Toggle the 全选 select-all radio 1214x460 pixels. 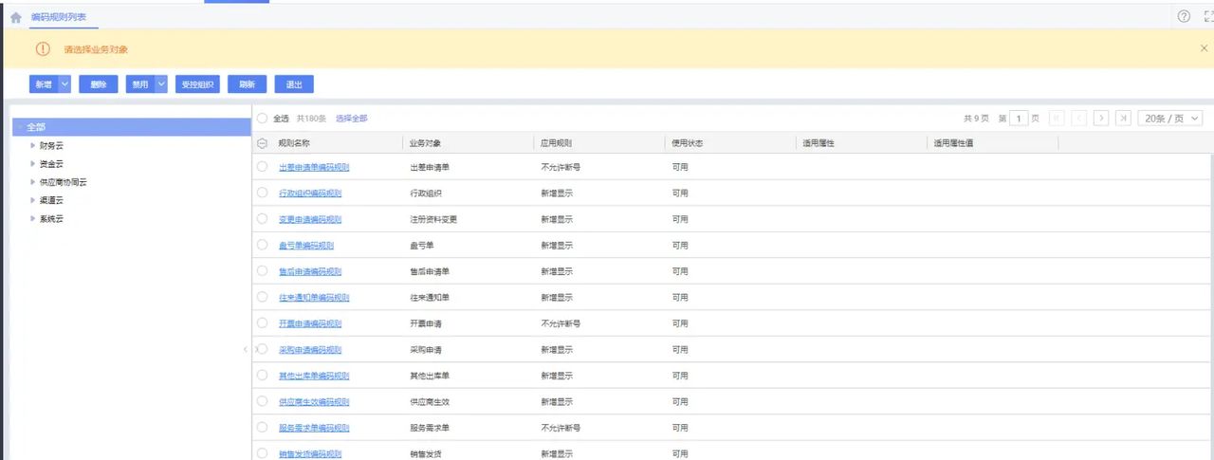point(263,119)
